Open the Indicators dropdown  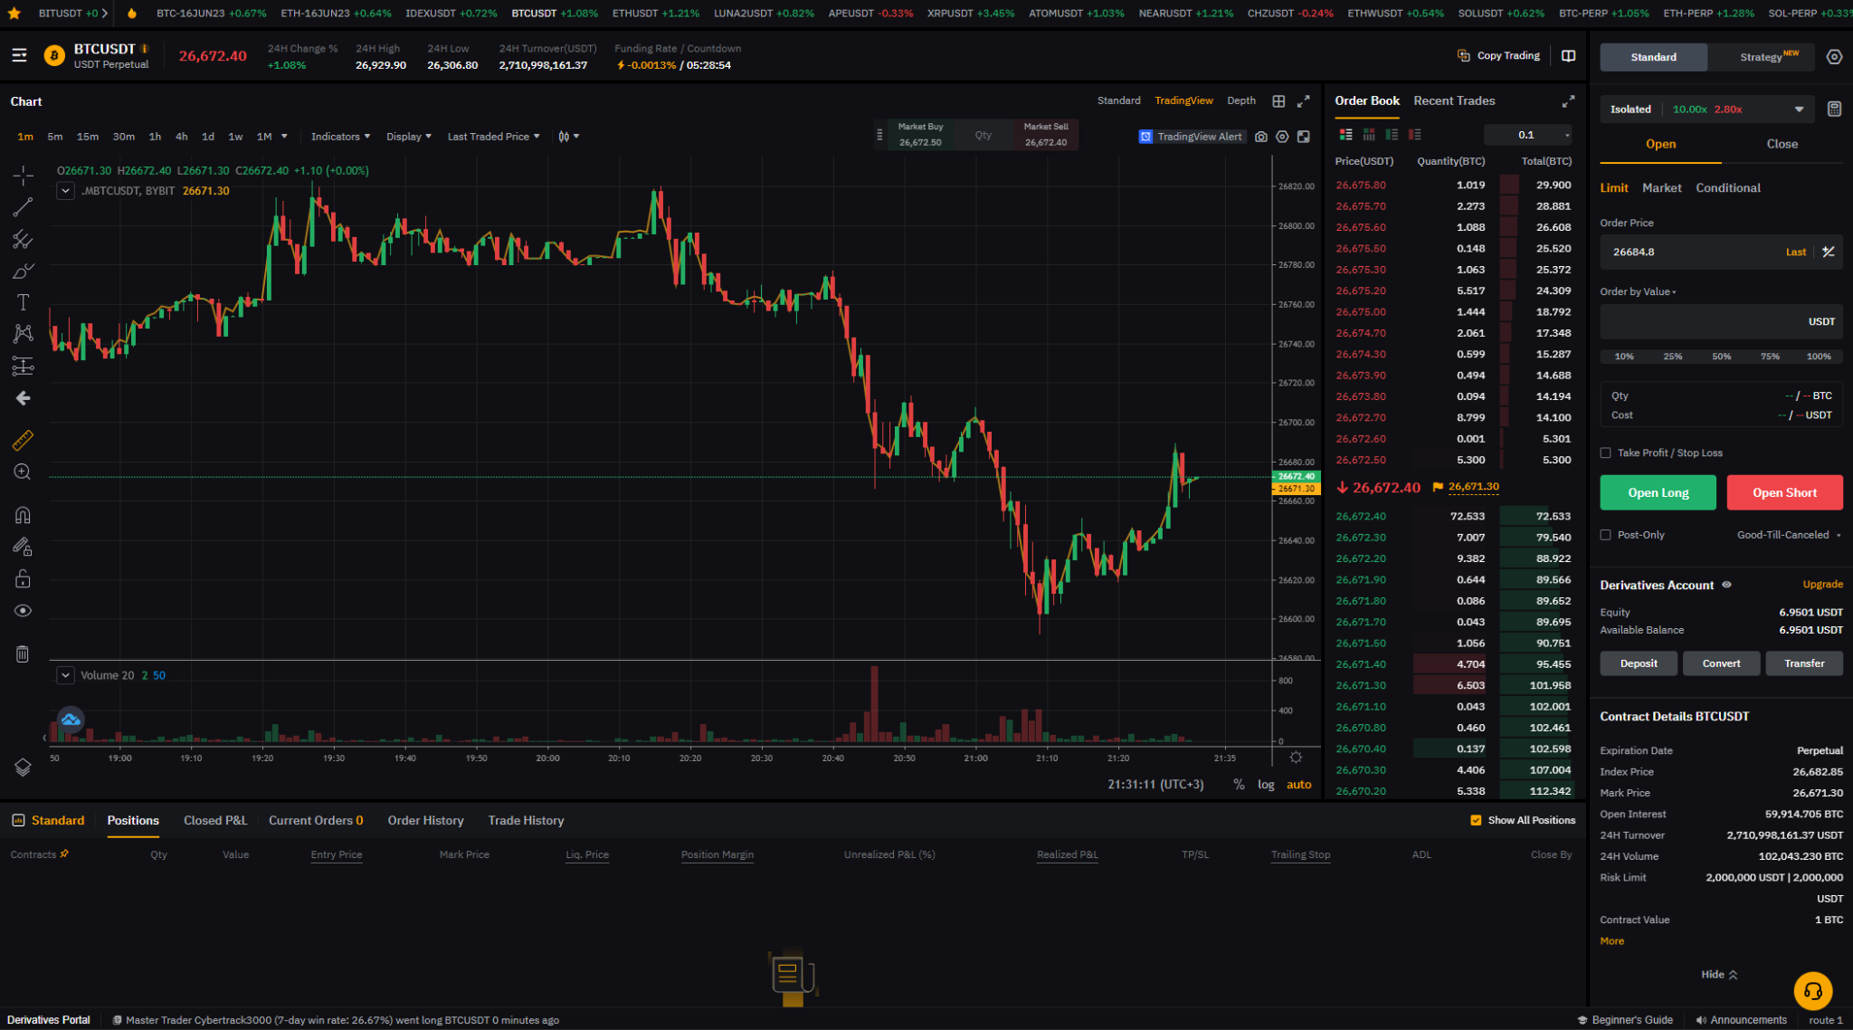coord(340,137)
